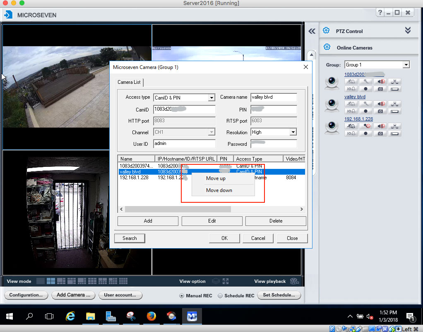Click the Microseven logo arrow icon
This screenshot has width=423, height=332.
(x=8, y=14)
